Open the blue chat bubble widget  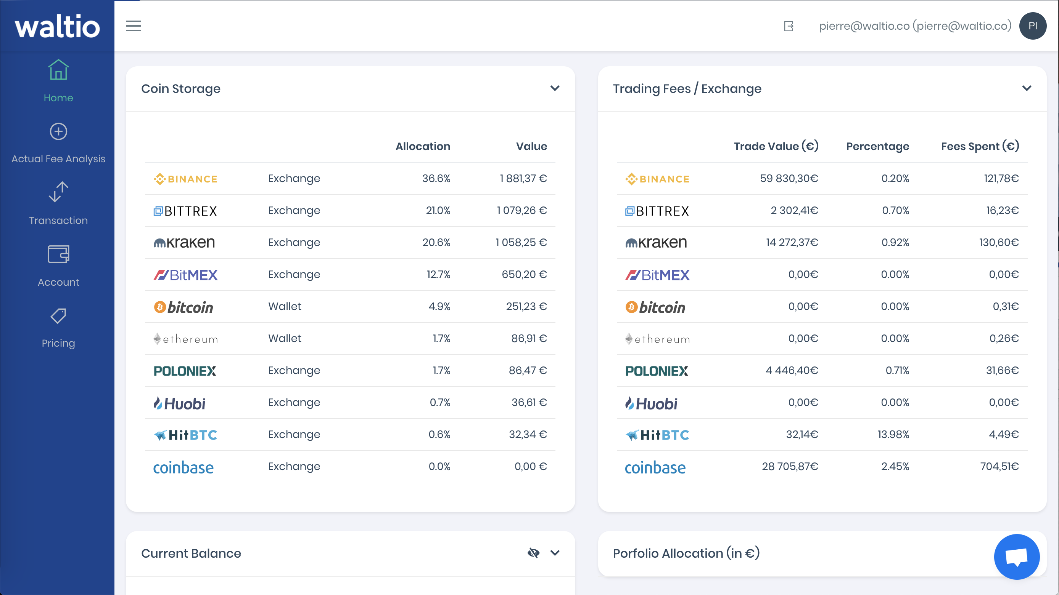click(x=1017, y=557)
